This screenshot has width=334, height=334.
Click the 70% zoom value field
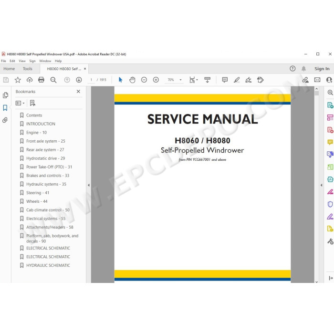(x=171, y=80)
